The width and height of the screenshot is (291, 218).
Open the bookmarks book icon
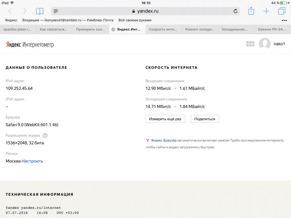coord(40,11)
